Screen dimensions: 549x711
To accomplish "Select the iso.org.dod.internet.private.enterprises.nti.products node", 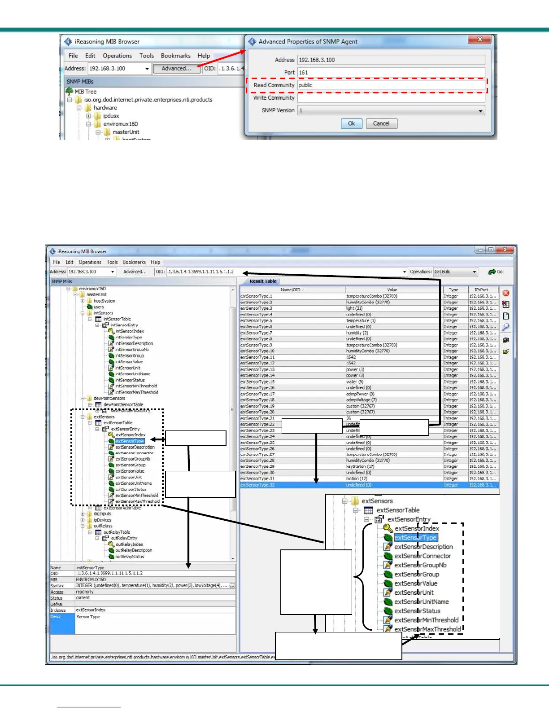I will [148, 100].
